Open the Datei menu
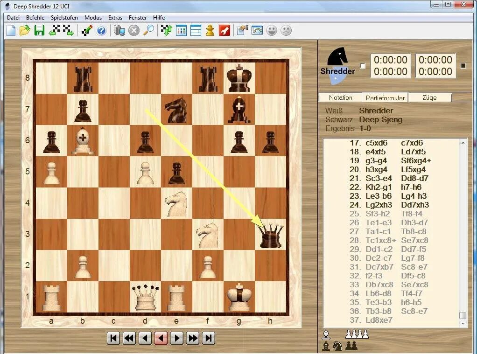This screenshot has width=477, height=354. (13, 18)
